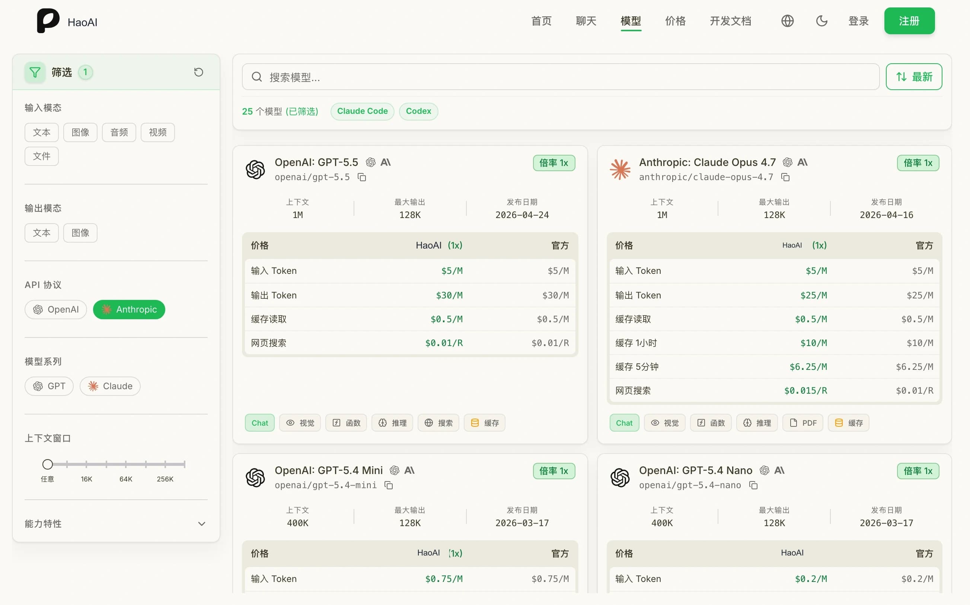
Task: Filter by the GPT model series
Action: pyautogui.click(x=49, y=387)
